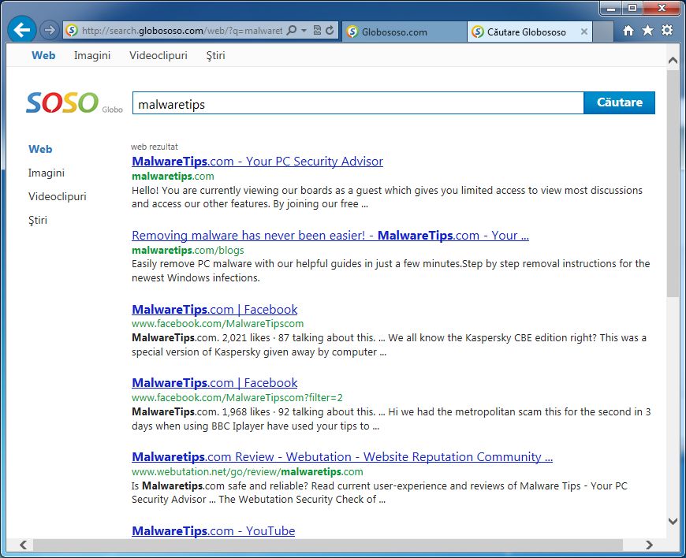Open MalwareTips.com - Your PC Security Advisor result
The width and height of the screenshot is (686, 558).
(x=257, y=162)
